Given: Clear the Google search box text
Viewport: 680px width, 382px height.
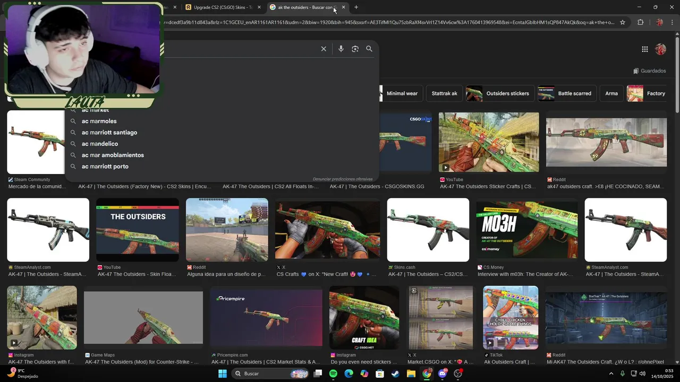Looking at the screenshot, I should pos(324,49).
